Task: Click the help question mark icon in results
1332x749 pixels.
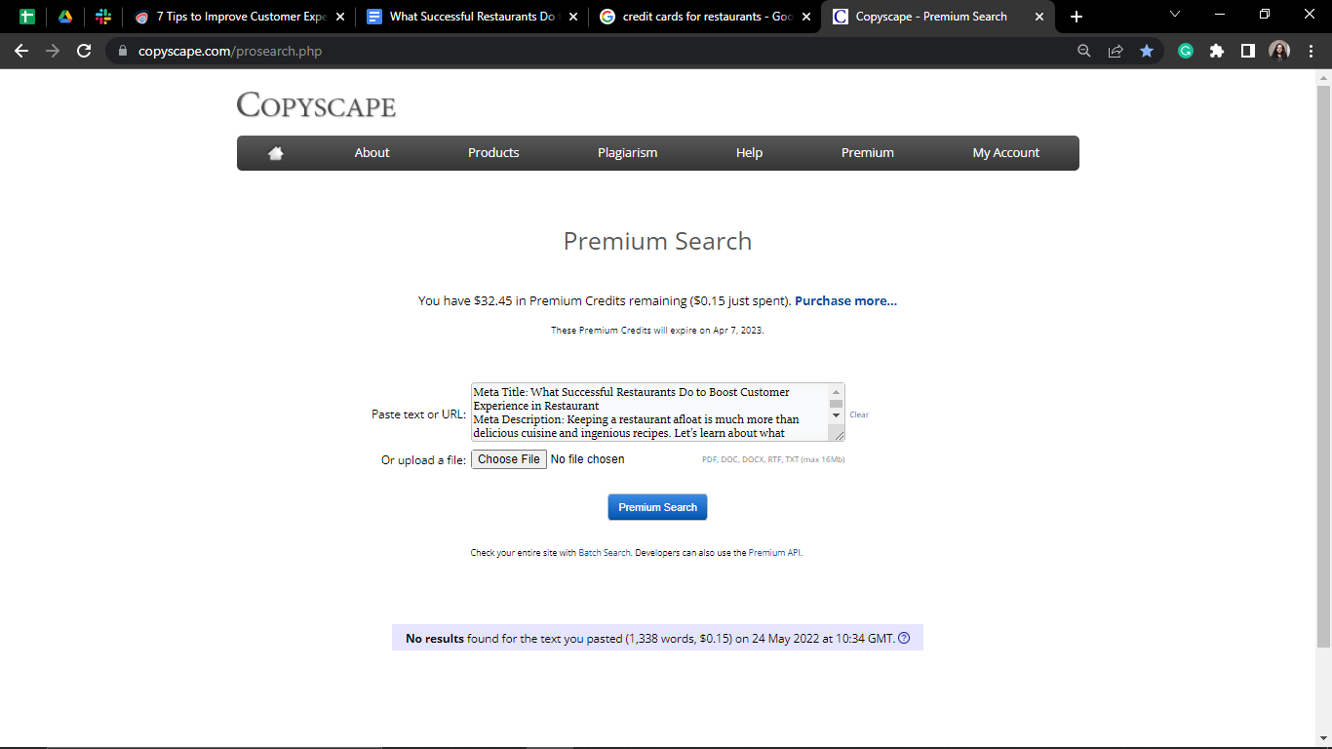Action: point(904,639)
